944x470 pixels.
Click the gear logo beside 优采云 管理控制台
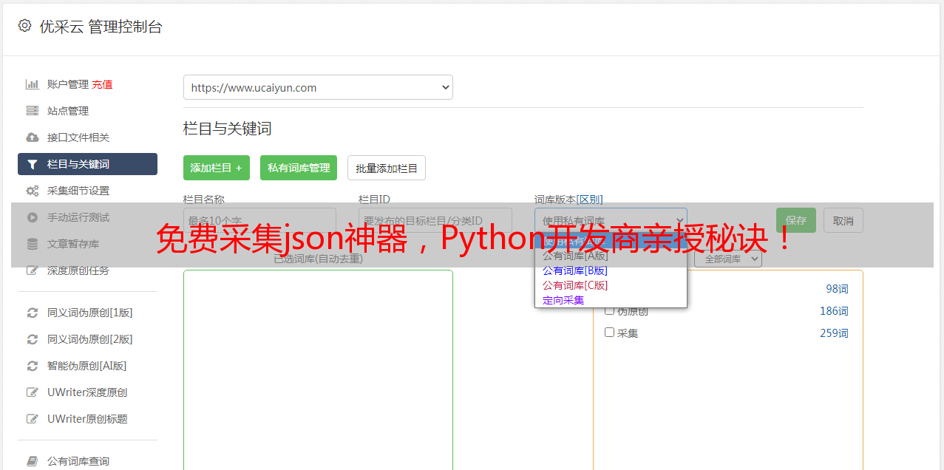point(24,26)
